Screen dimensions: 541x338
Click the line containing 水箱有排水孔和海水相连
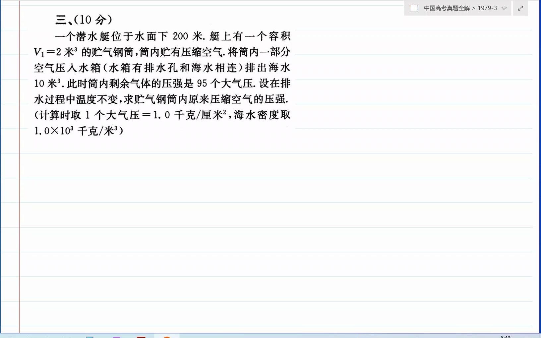pos(162,68)
